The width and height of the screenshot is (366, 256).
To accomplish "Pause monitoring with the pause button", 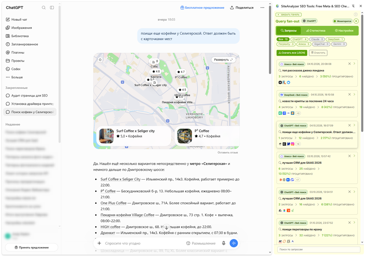I will (x=356, y=21).
